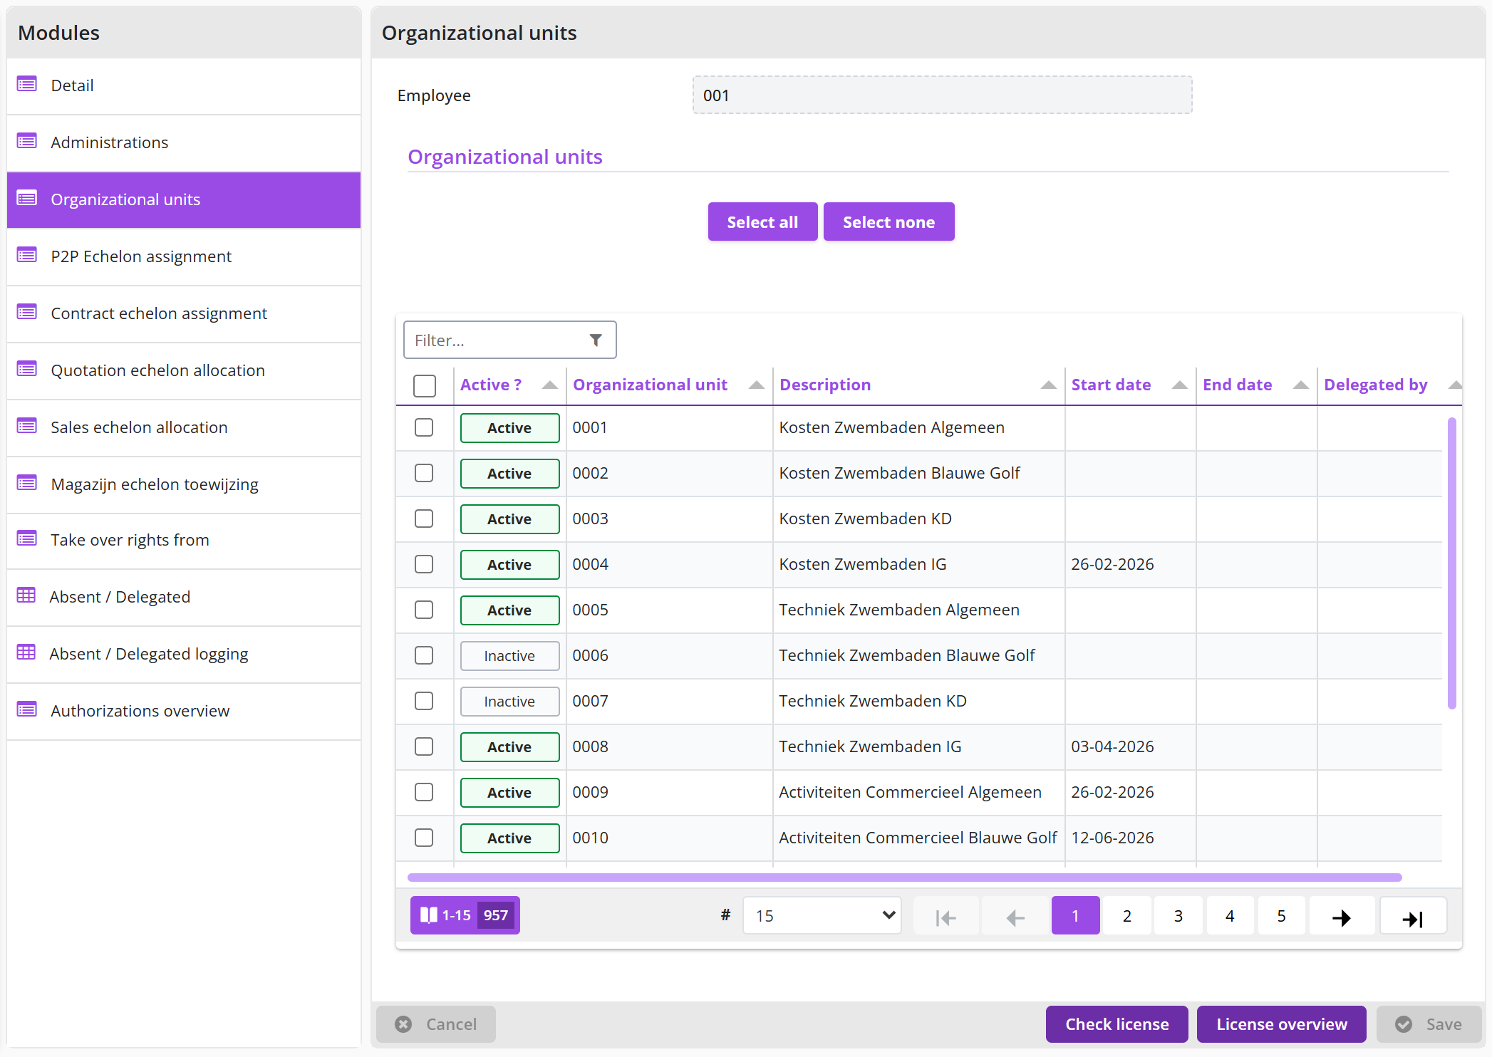Image resolution: width=1492 pixels, height=1057 pixels.
Task: Toggle Inactive status of unit 0007
Action: coord(509,702)
